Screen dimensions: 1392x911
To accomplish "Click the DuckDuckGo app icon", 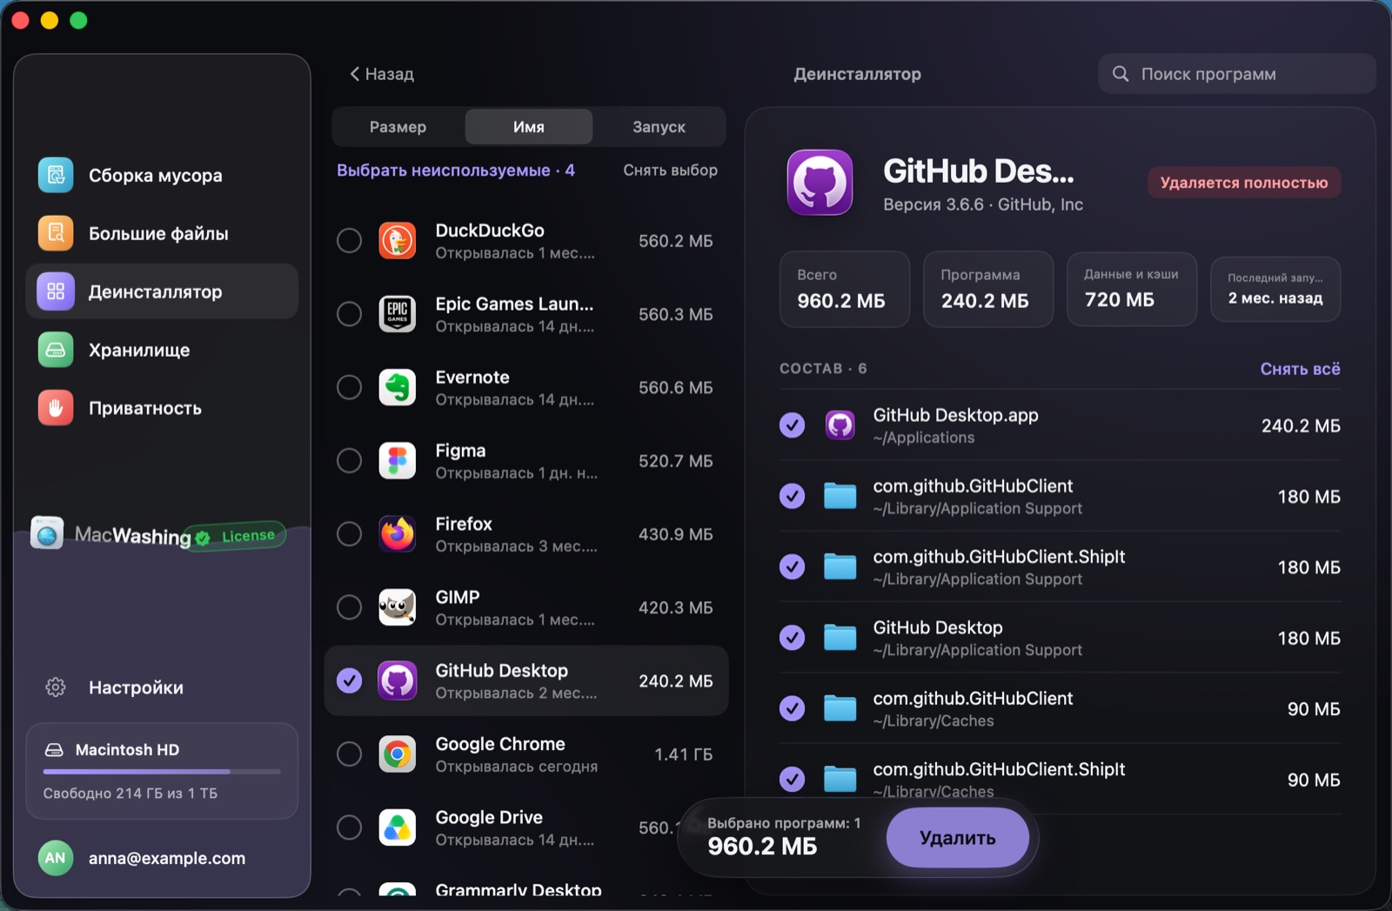I will (x=398, y=241).
